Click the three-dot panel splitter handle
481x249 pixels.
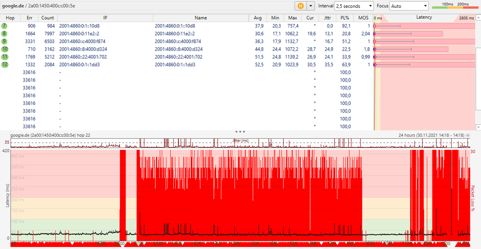(x=240, y=131)
